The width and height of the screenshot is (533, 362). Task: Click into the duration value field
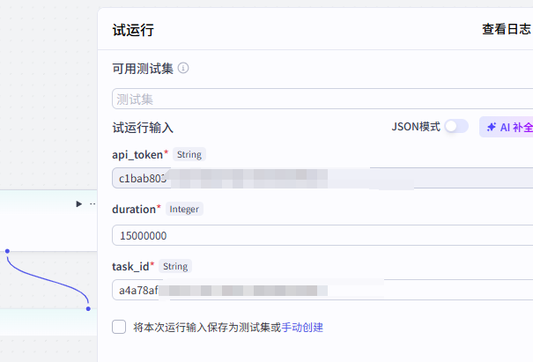(x=322, y=235)
